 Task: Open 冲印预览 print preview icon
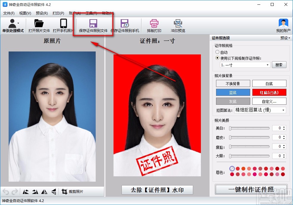178,23
